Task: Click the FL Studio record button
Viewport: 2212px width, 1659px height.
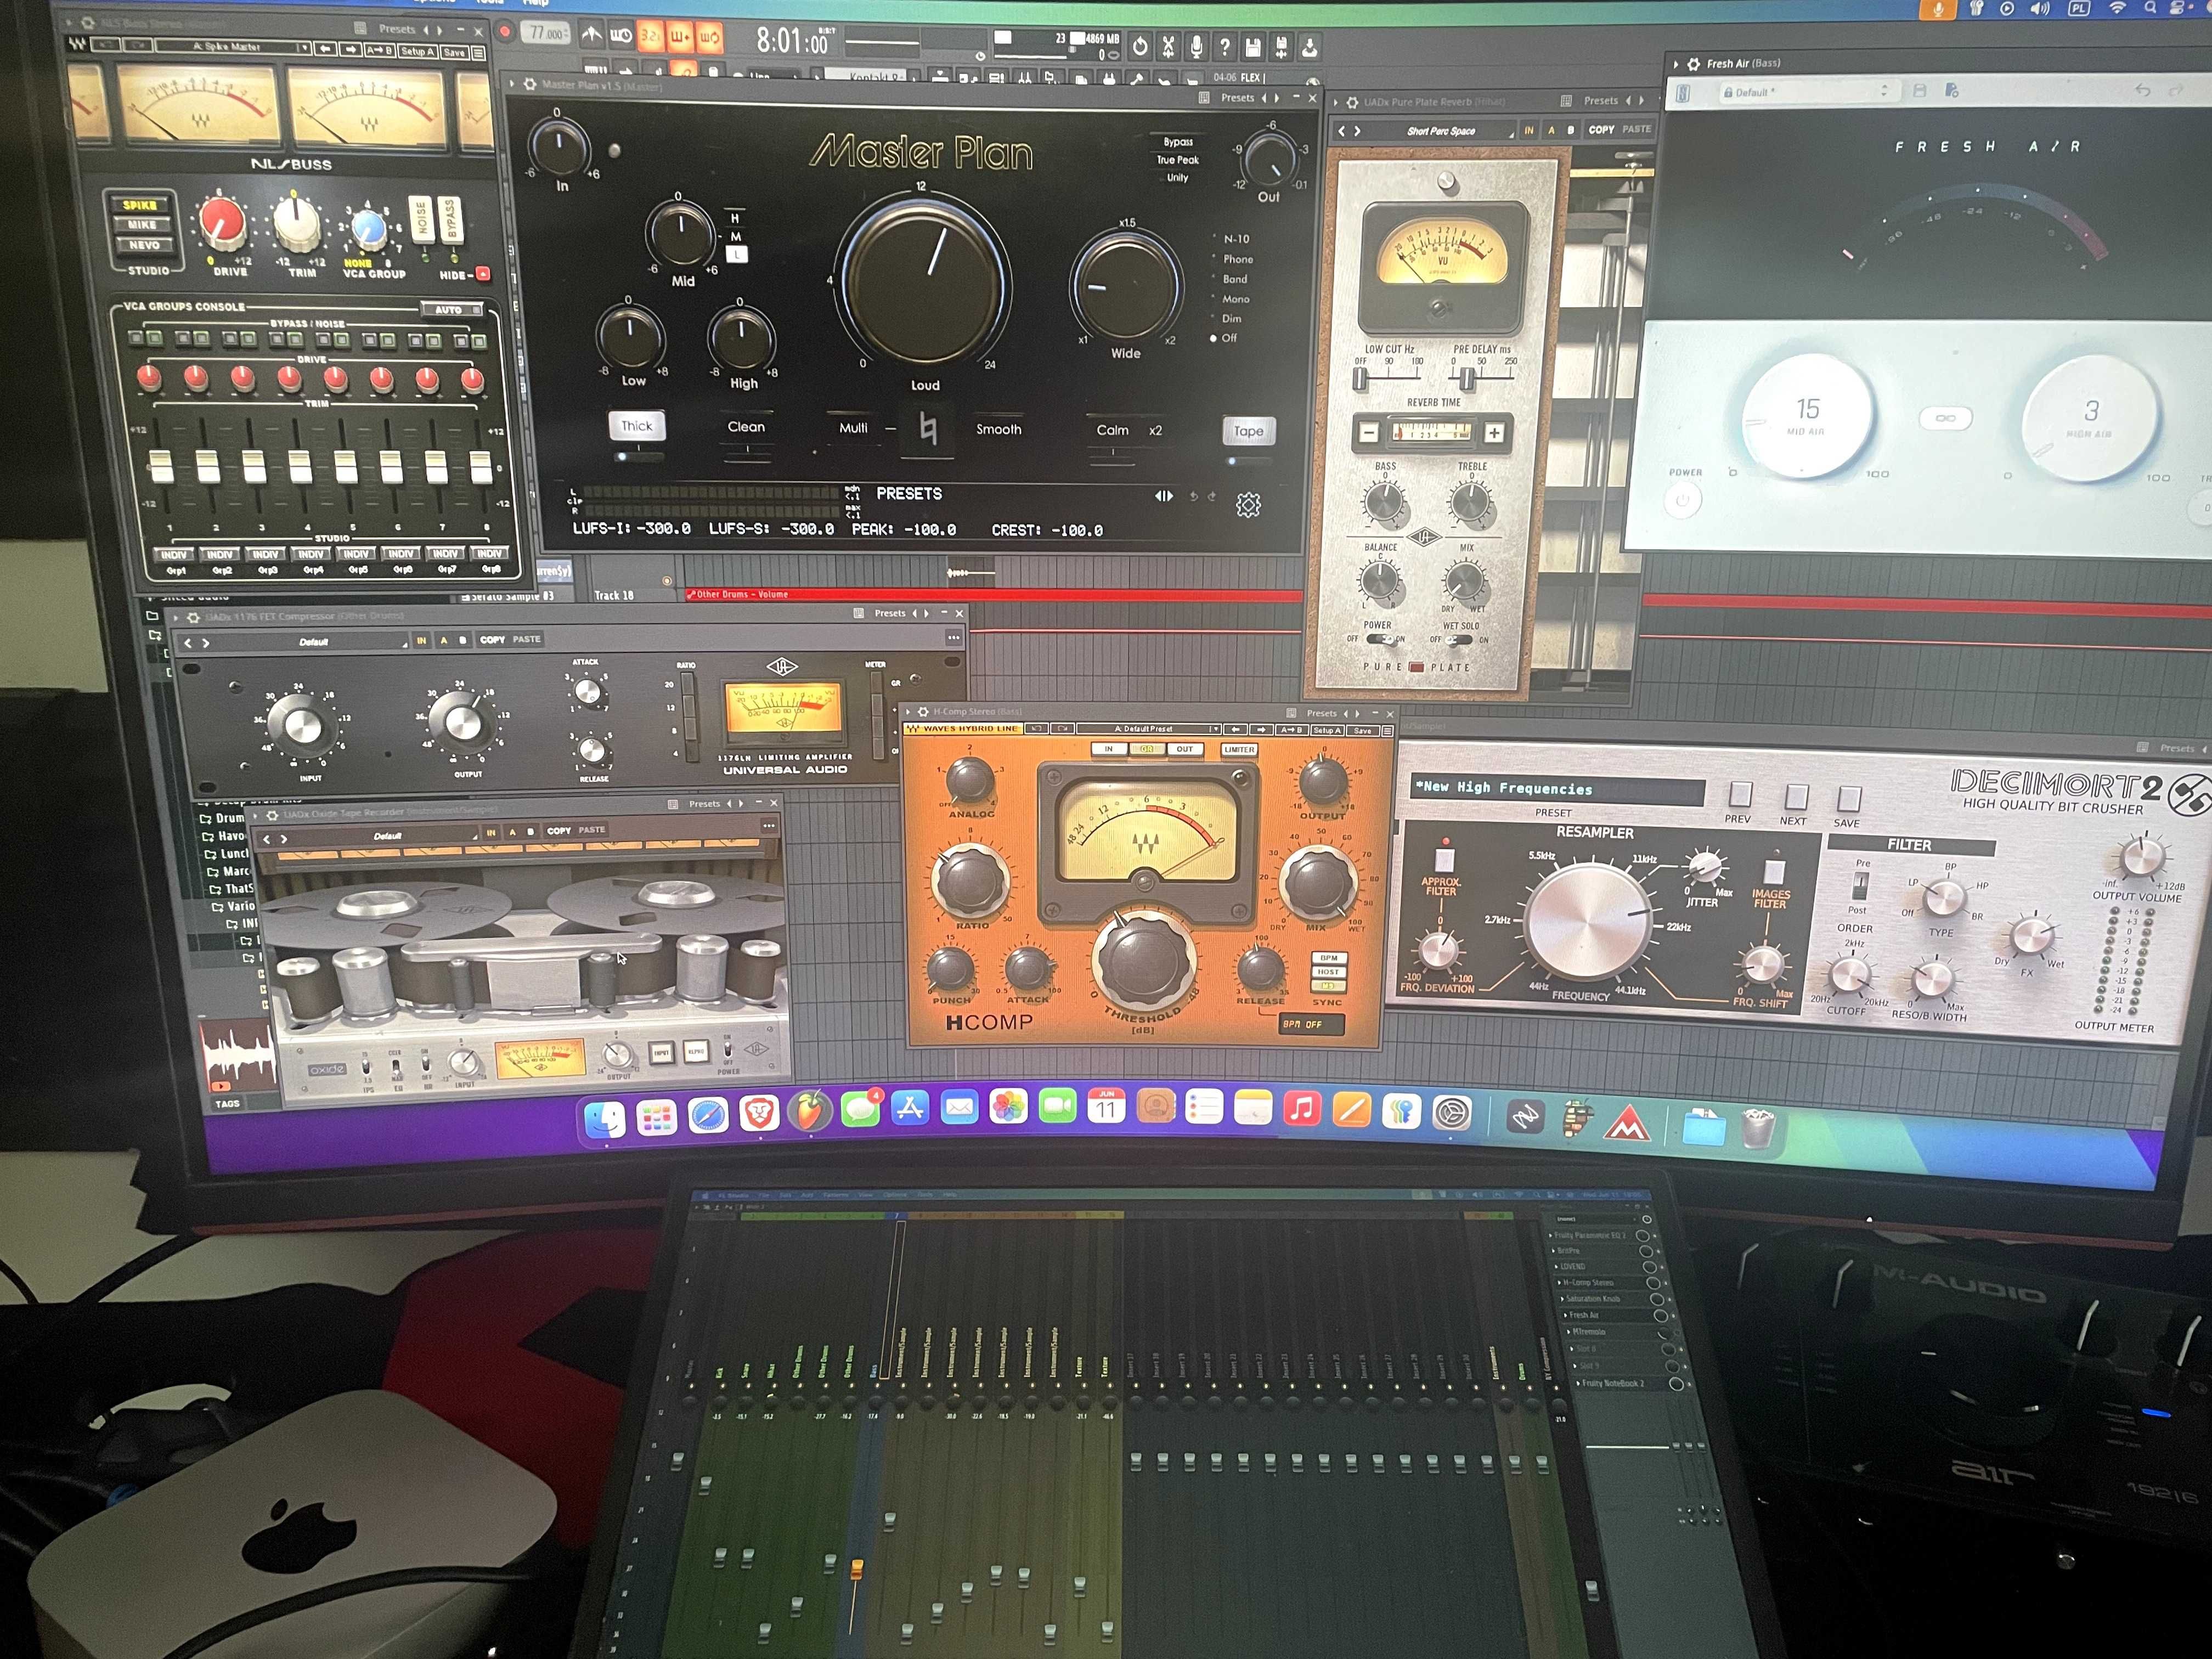Action: click(x=506, y=32)
